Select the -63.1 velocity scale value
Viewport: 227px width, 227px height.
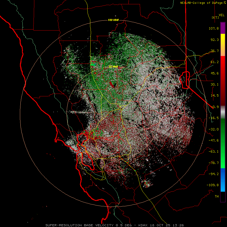214,152
